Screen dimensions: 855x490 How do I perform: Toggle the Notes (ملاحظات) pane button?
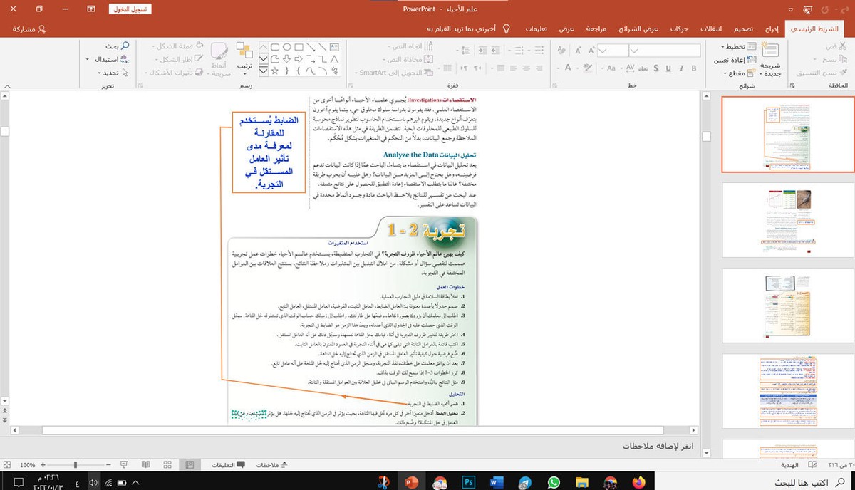coord(271,464)
